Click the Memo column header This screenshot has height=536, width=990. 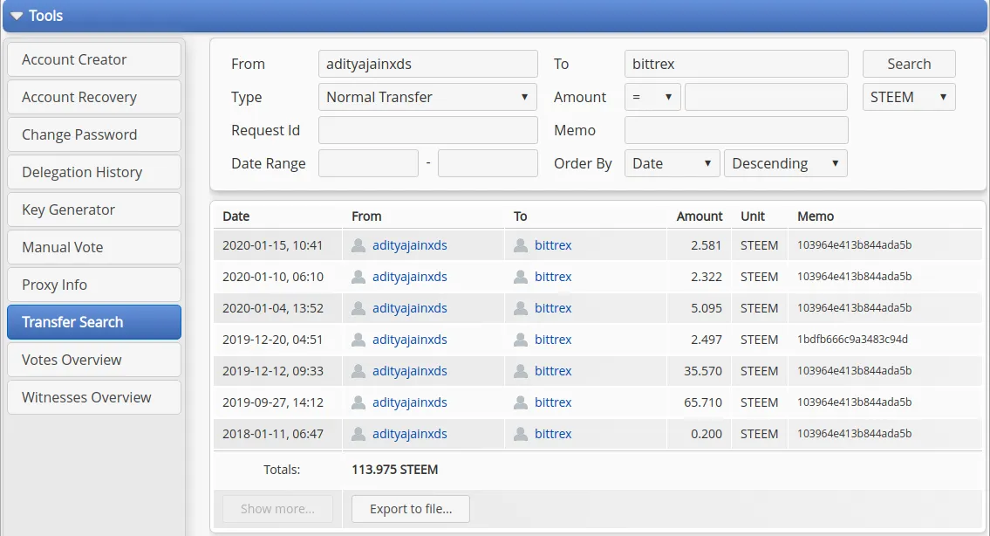pos(816,216)
